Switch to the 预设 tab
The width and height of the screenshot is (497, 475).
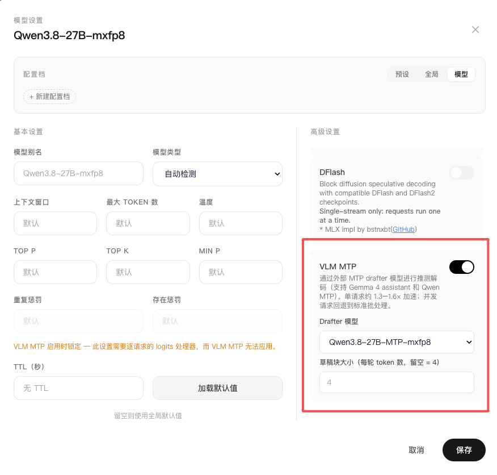402,74
